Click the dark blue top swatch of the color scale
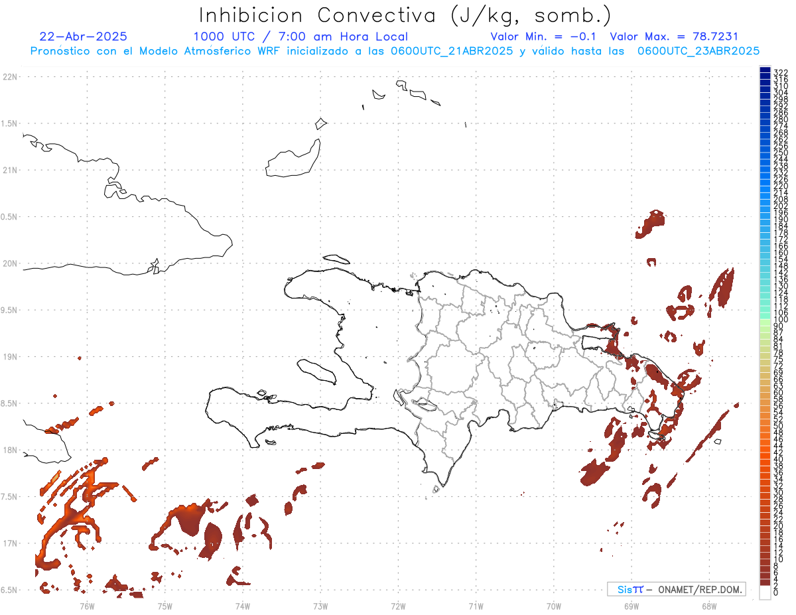The image size is (796, 615). 765,70
